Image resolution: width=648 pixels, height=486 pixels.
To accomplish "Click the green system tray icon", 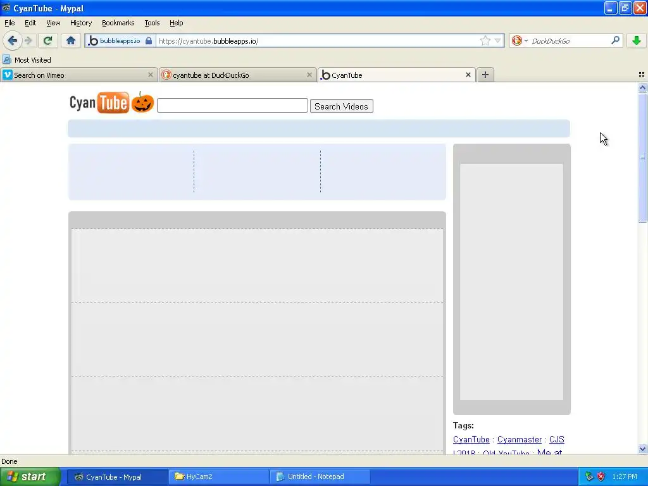I will 589,477.
